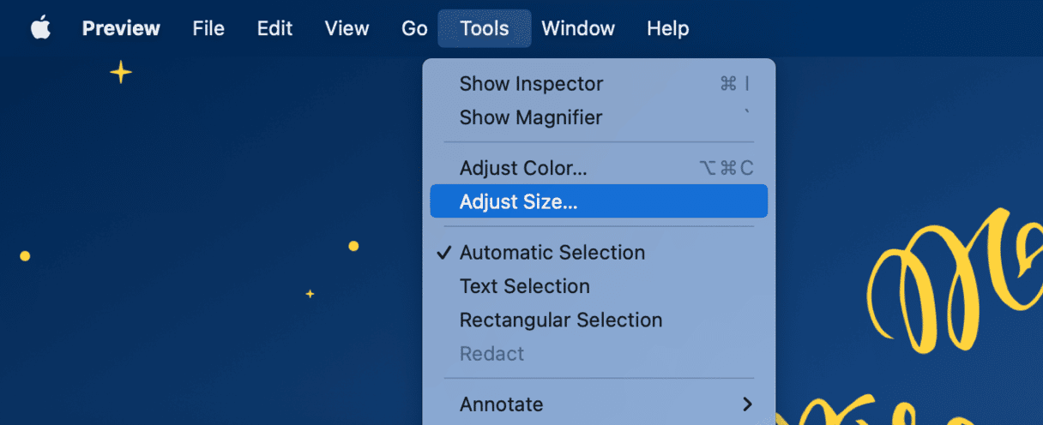Open the Edit menu
This screenshot has height=425, width=1043.
[274, 28]
